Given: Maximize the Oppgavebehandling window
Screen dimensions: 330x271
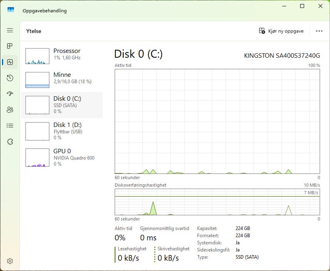Looking at the screenshot, I should 302,6.
